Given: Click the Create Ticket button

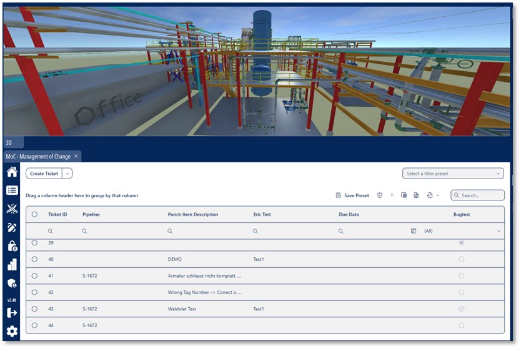Looking at the screenshot, I should tap(44, 174).
